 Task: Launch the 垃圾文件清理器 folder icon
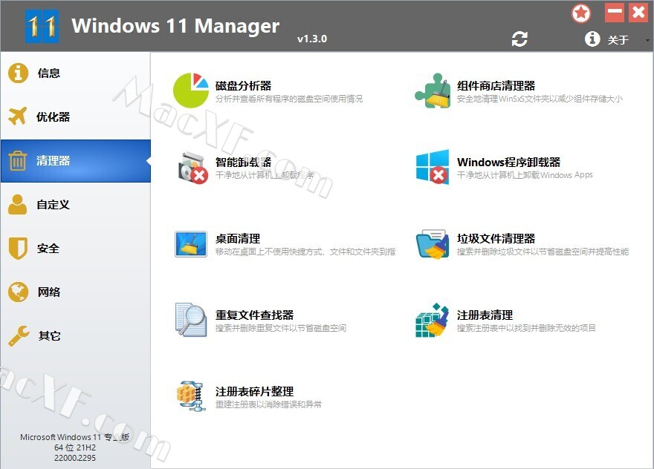pos(433,244)
